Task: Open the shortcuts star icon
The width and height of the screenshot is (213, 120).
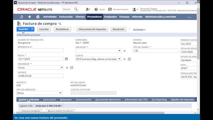Action: (x=30, y=17)
